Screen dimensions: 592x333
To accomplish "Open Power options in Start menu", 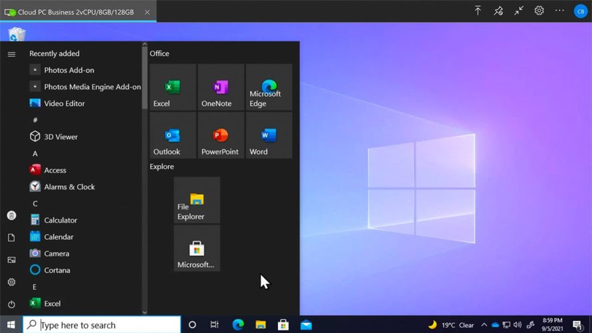I will pos(11,304).
